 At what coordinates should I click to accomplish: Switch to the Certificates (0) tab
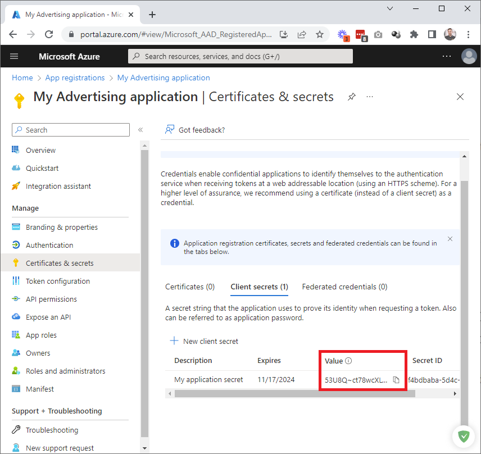pyautogui.click(x=190, y=287)
